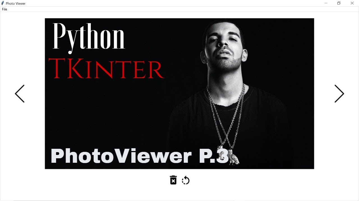
Task: Click the red TKinter text in photo
Action: pyautogui.click(x=106, y=69)
